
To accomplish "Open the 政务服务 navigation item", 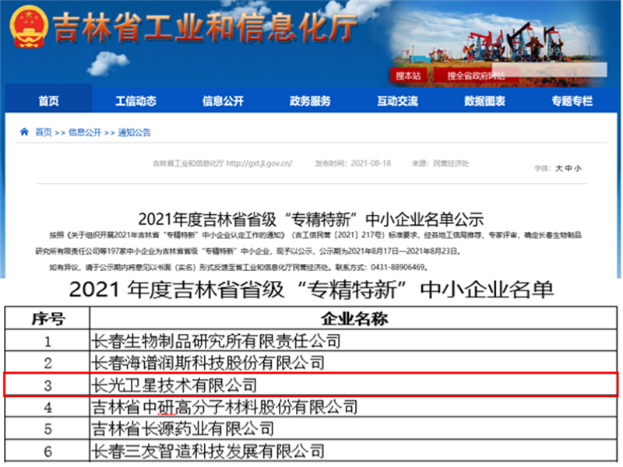I will point(310,101).
